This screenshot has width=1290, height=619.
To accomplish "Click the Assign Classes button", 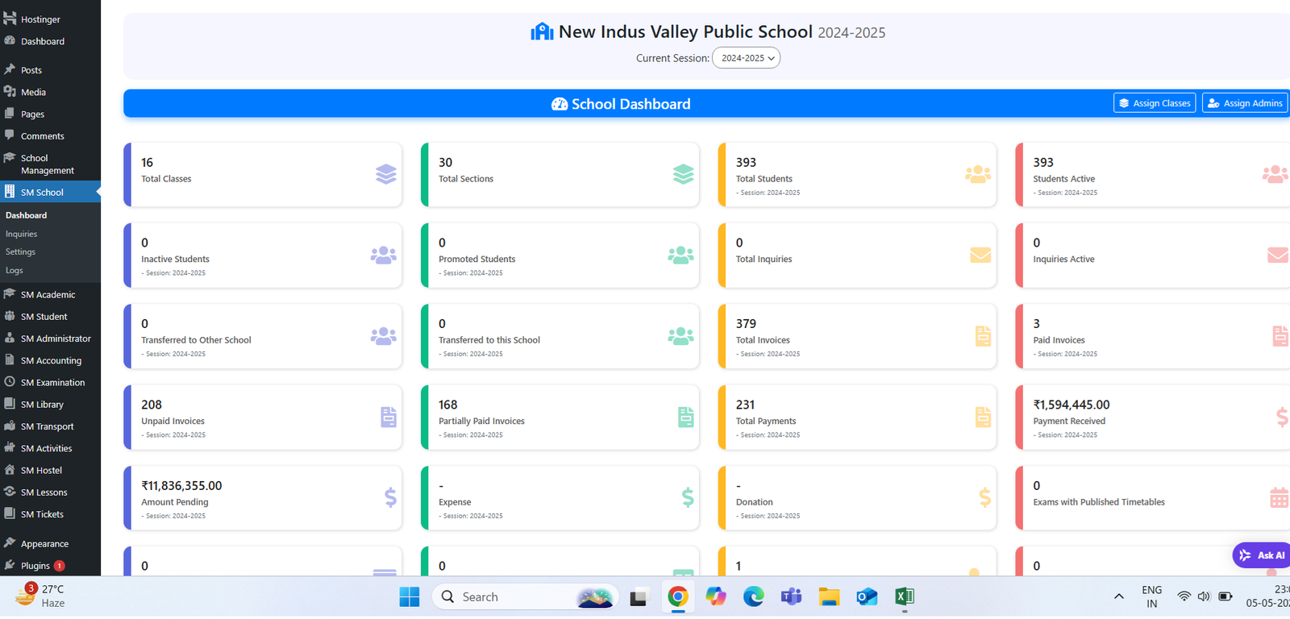I will pyautogui.click(x=1155, y=103).
